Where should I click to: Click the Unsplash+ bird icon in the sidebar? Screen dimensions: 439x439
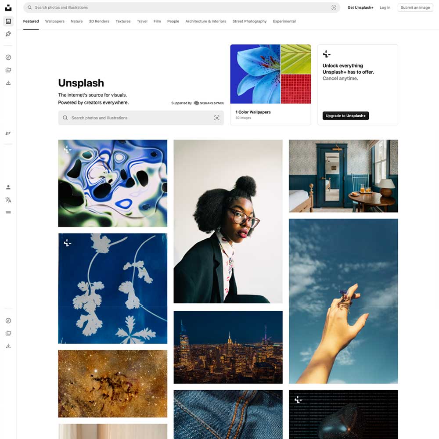8,133
